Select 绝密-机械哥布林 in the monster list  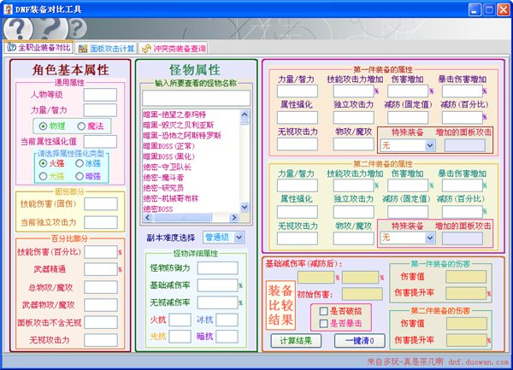[x=171, y=198]
